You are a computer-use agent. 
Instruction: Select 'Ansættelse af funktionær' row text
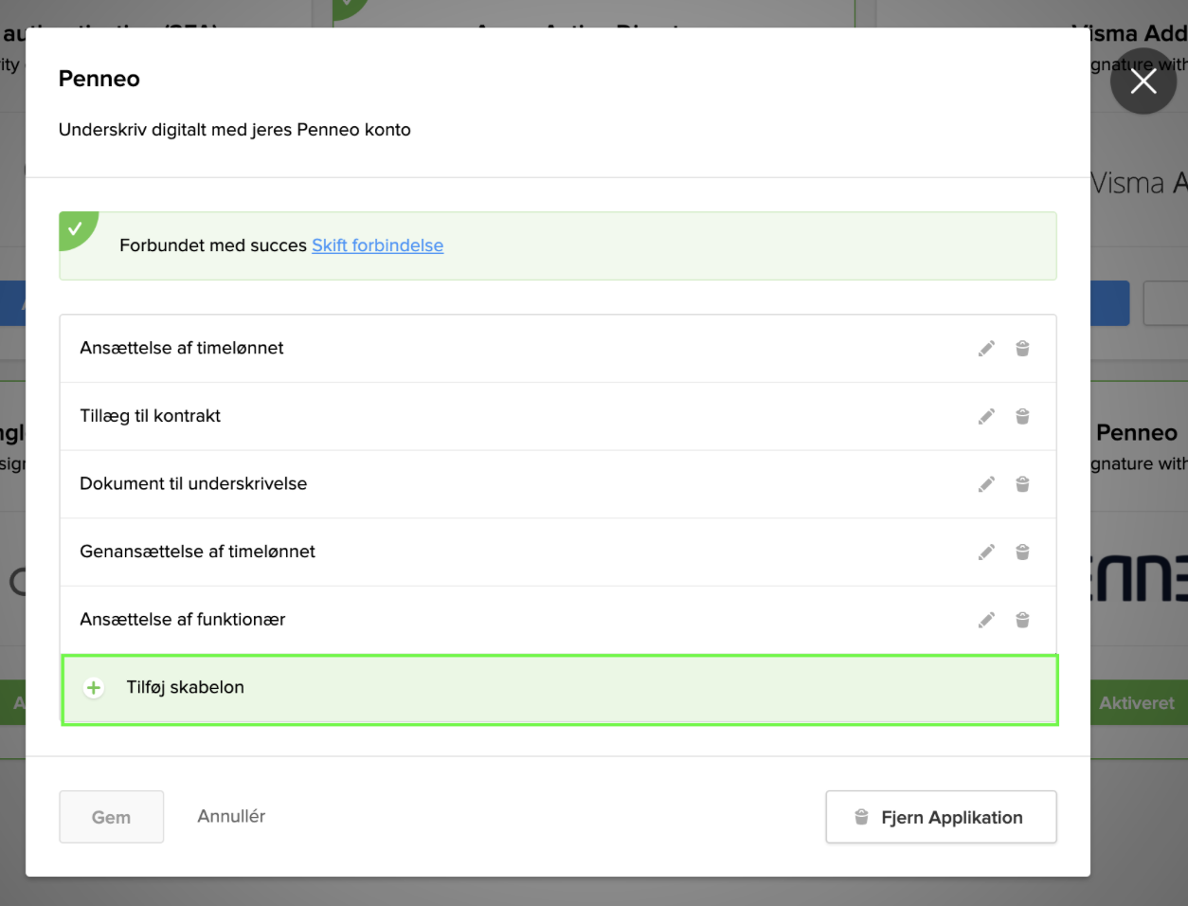tap(183, 620)
